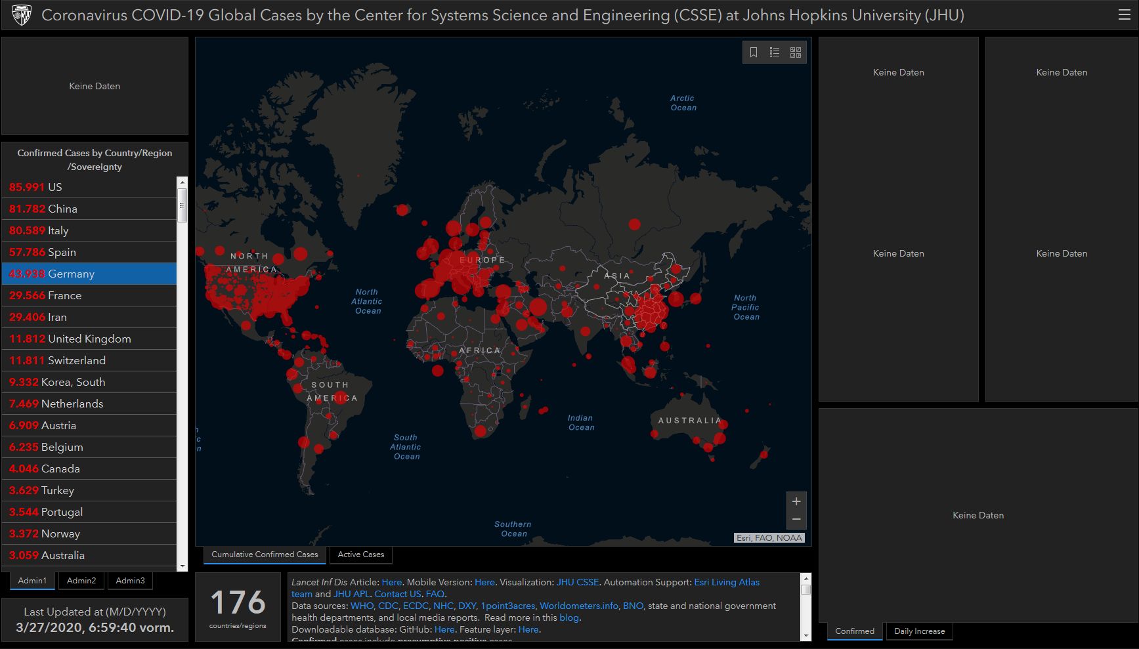
Task: Select Italy row in country list
Action: [x=89, y=230]
